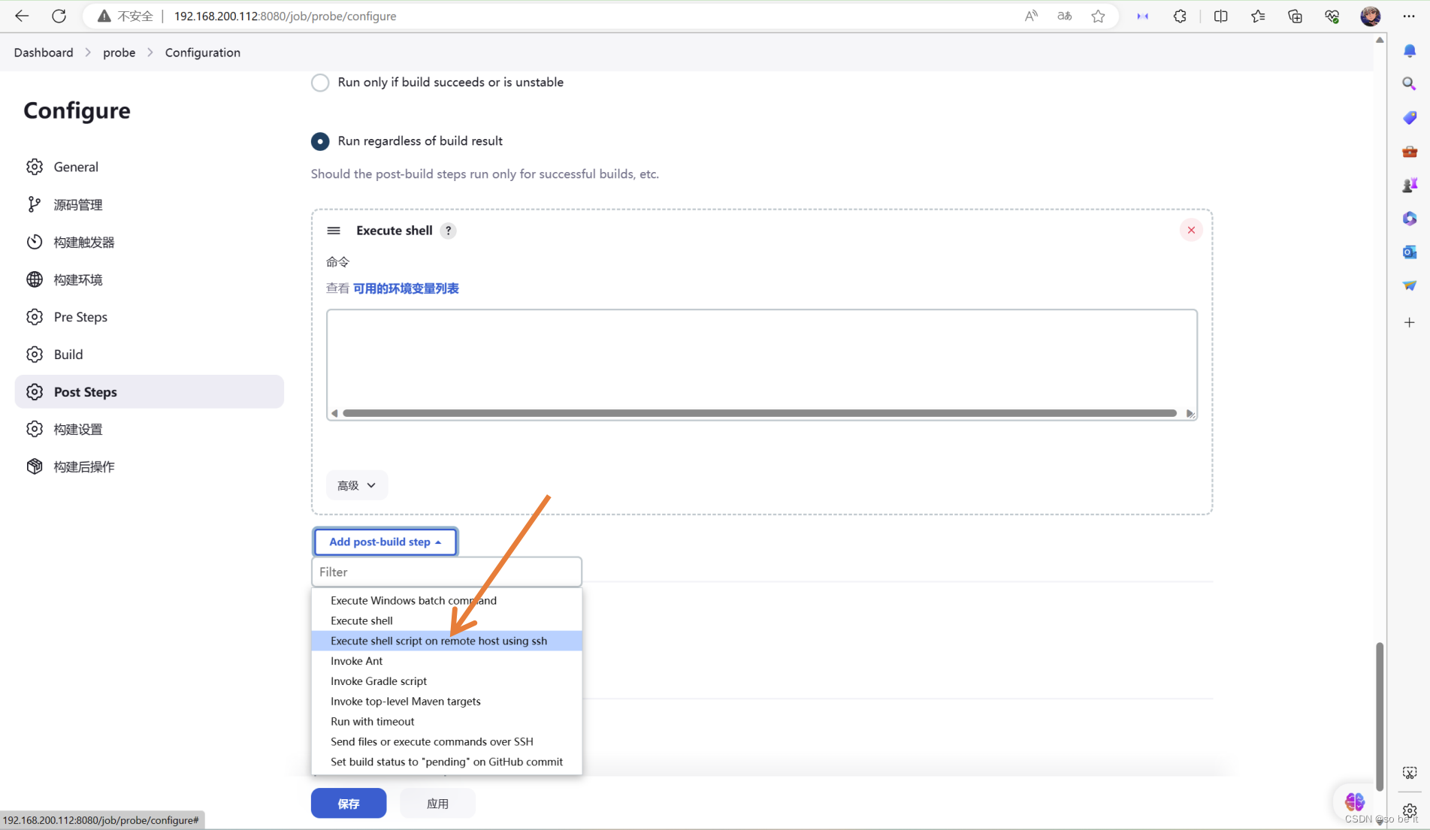The image size is (1430, 830).
Task: Open the sidebar search icon
Action: tap(1409, 83)
